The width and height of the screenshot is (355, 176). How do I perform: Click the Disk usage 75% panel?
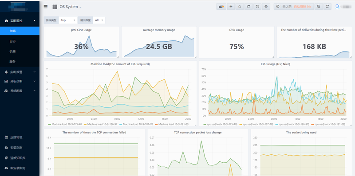237,42
